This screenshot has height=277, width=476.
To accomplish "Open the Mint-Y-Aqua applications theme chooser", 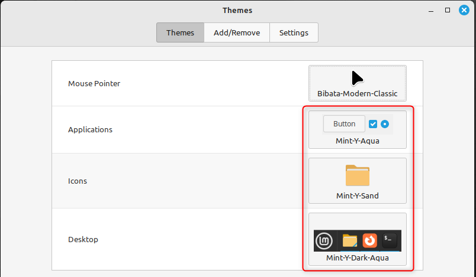I will point(358,129).
